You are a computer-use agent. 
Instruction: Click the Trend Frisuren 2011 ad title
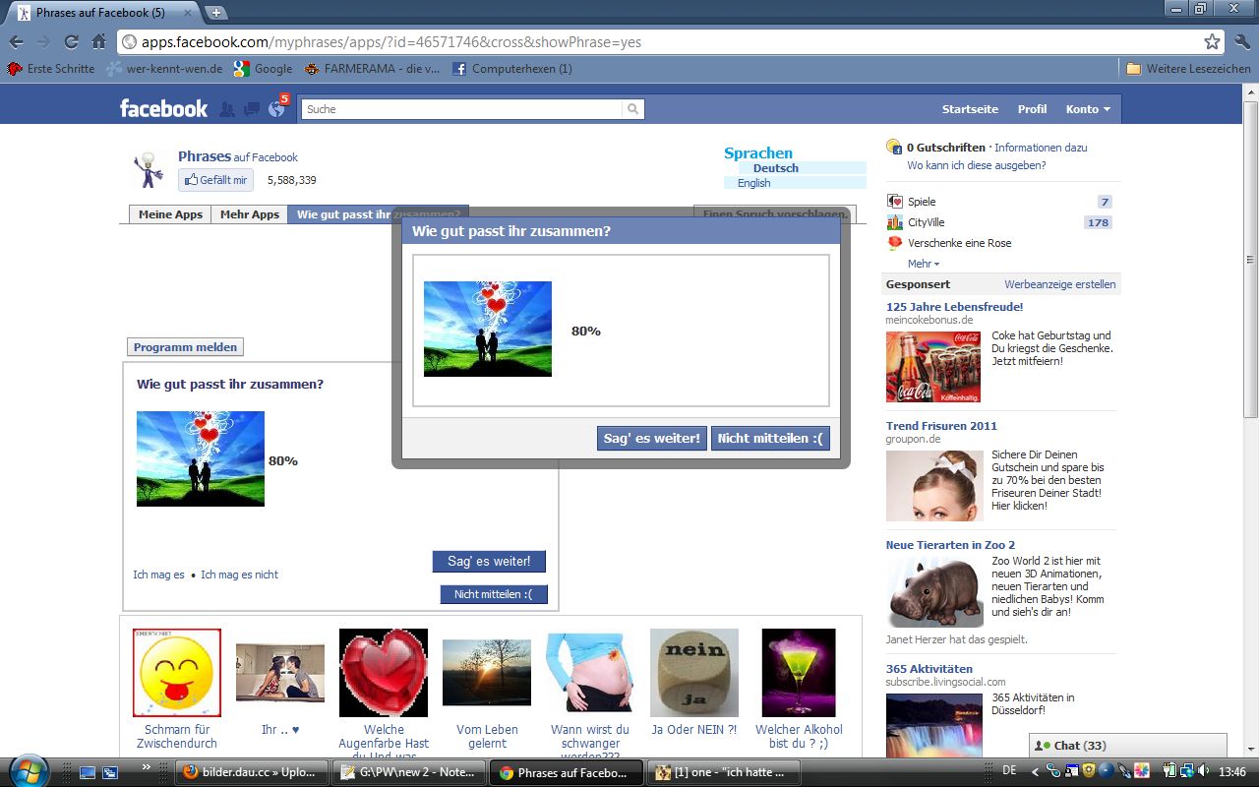coord(941,426)
